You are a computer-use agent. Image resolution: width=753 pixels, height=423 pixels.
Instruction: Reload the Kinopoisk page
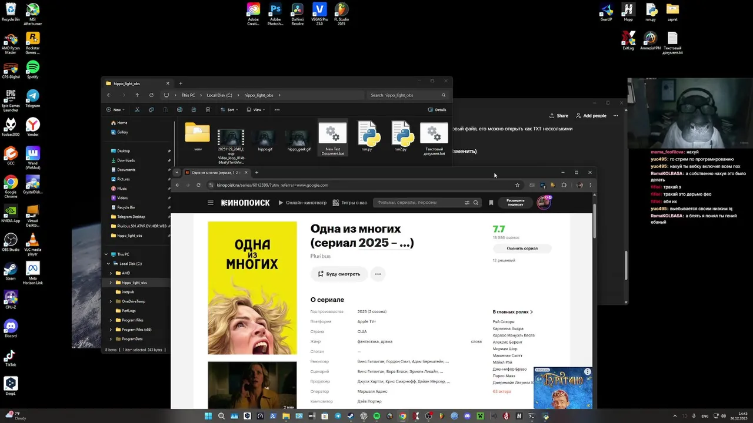click(198, 185)
